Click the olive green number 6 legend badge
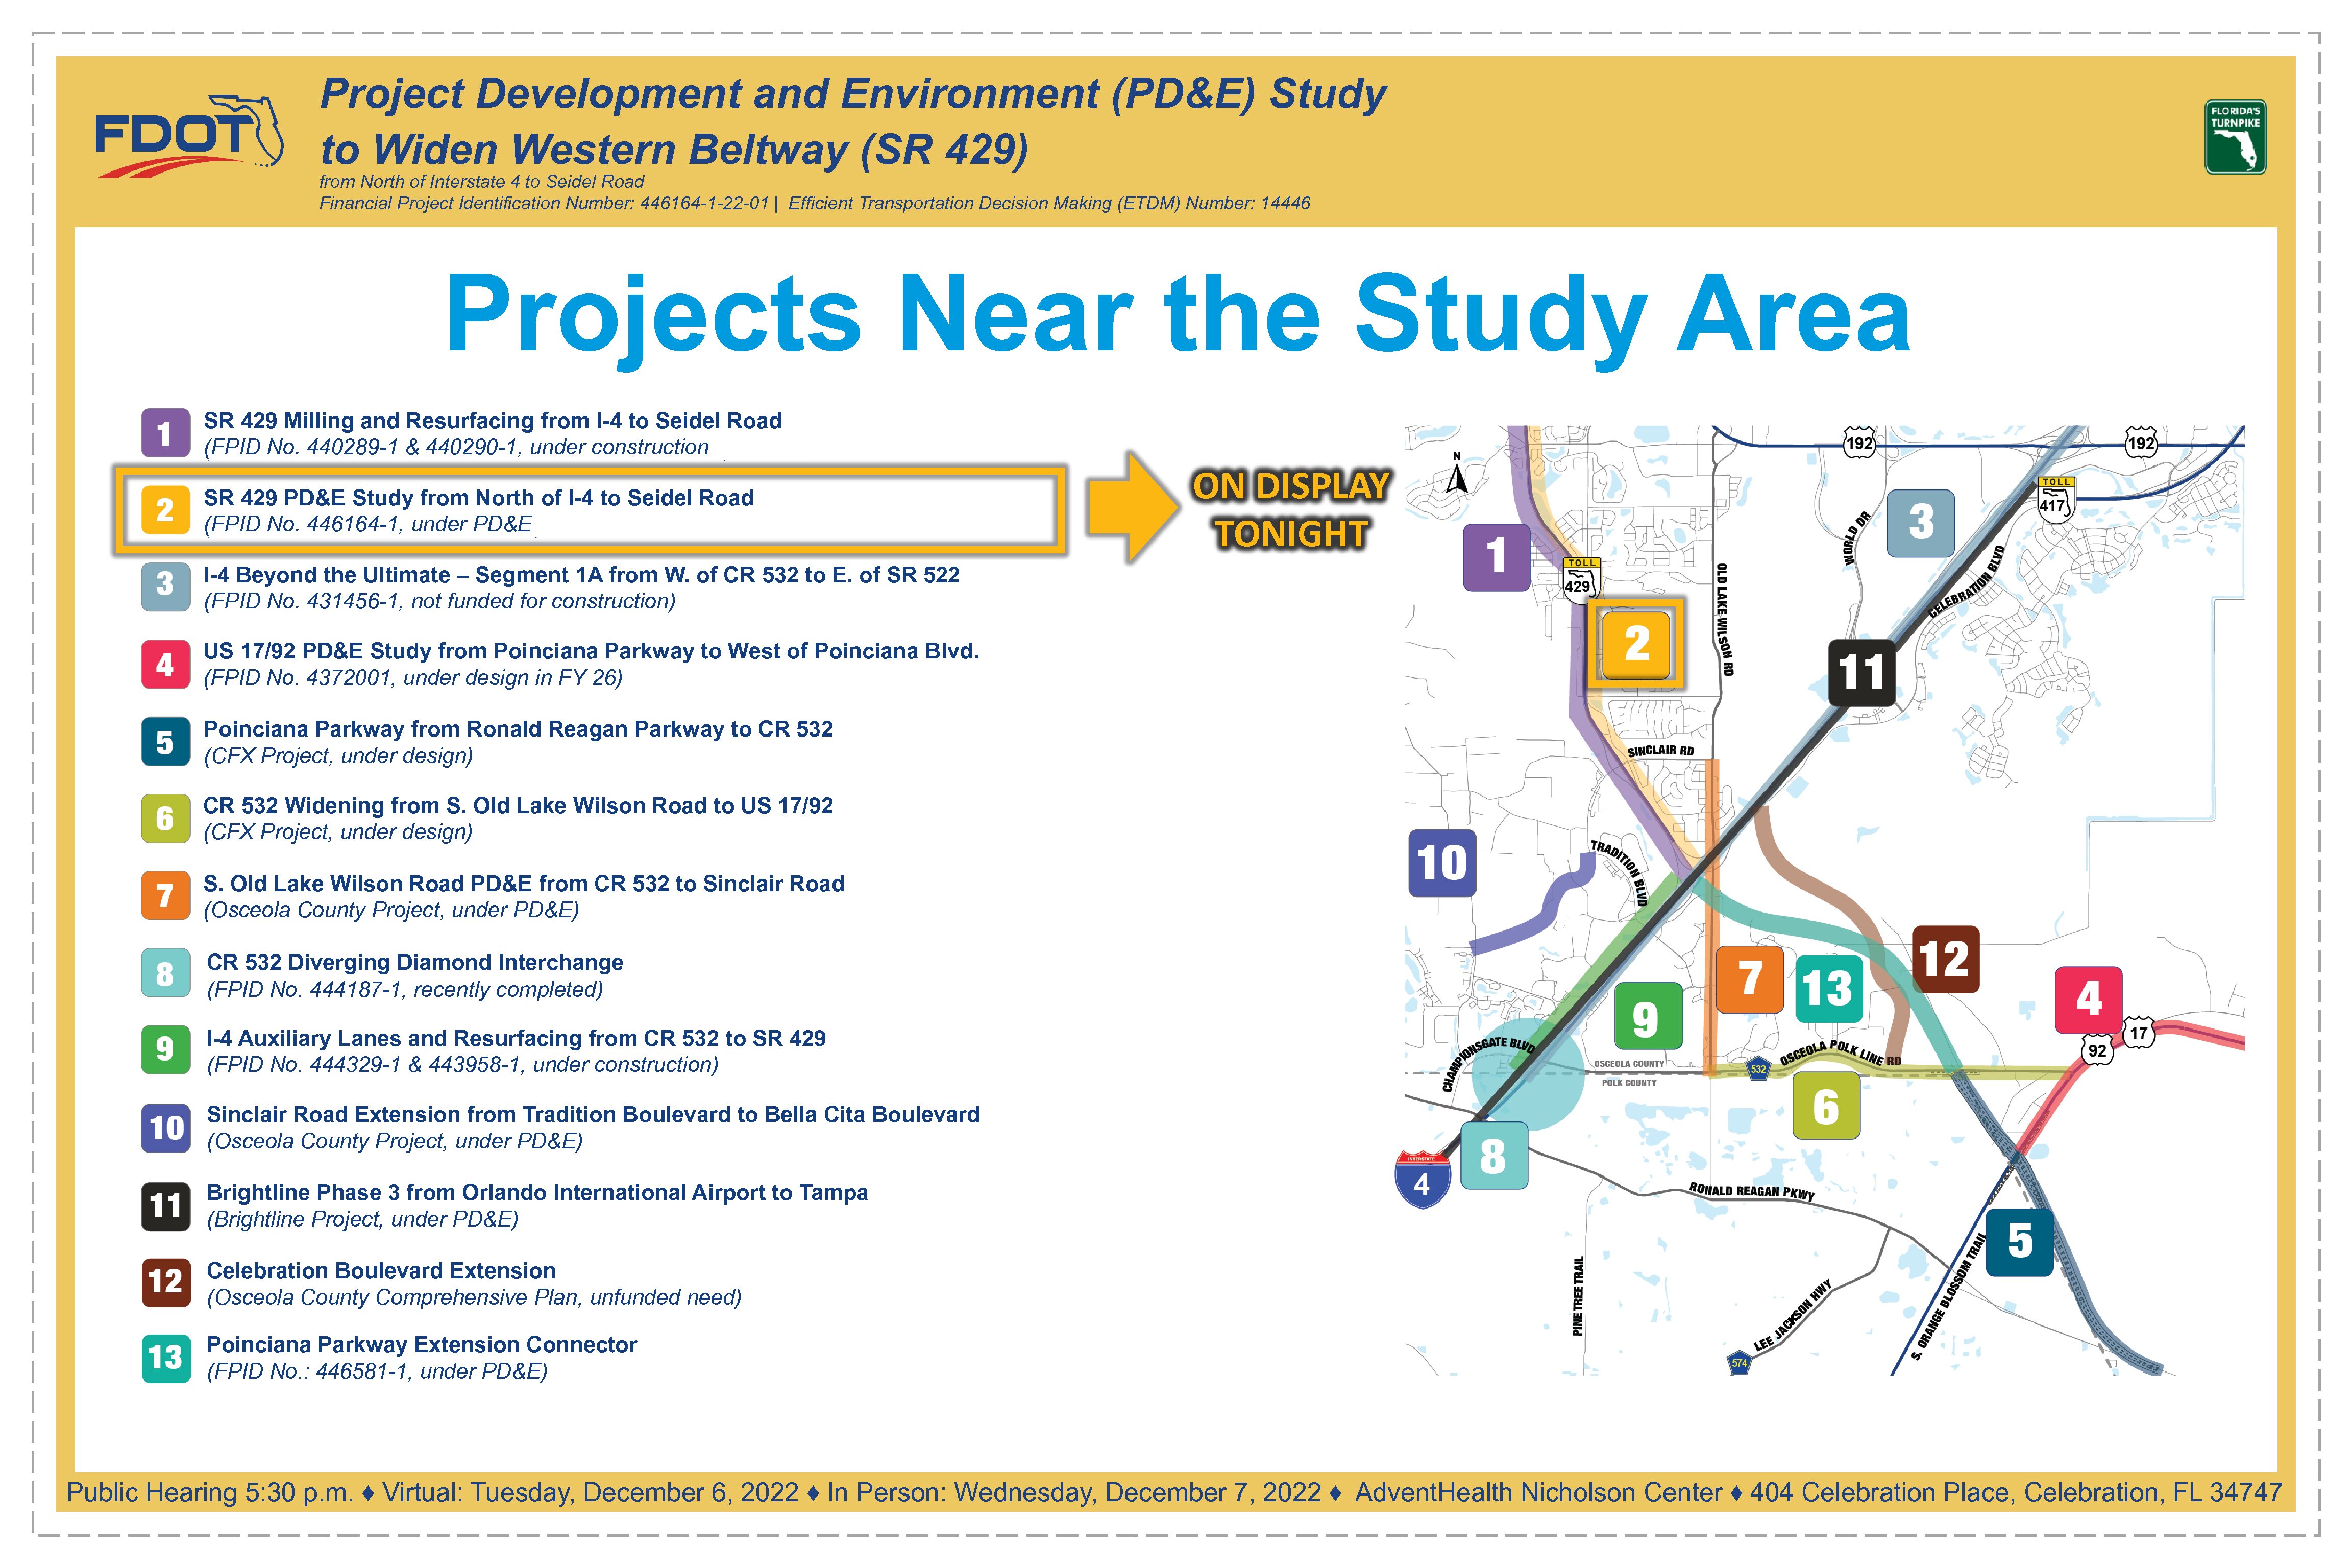This screenshot has width=2352, height=1568. coord(165,818)
